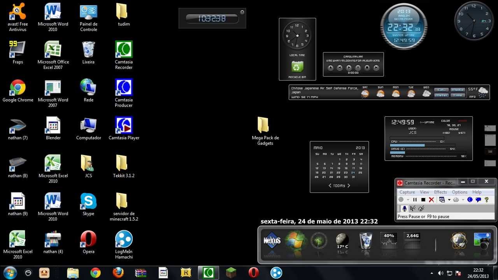
Task: Select Camtasia Producer desktop icon
Action: tap(124, 93)
